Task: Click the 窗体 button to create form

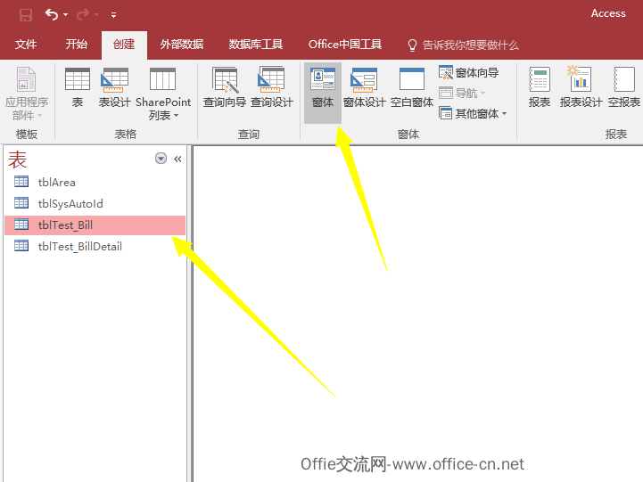Action: 323,93
